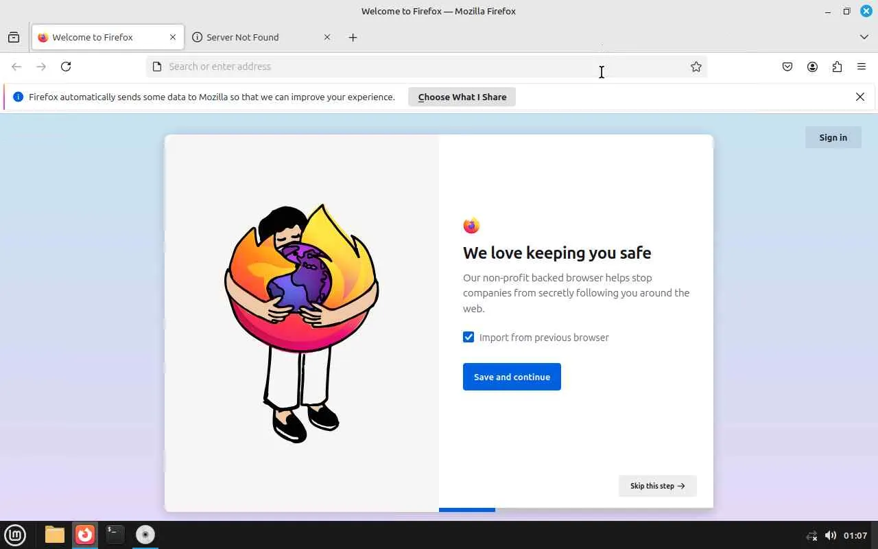Open the Firefox View tab list icon
This screenshot has width=878, height=549.
(x=14, y=37)
